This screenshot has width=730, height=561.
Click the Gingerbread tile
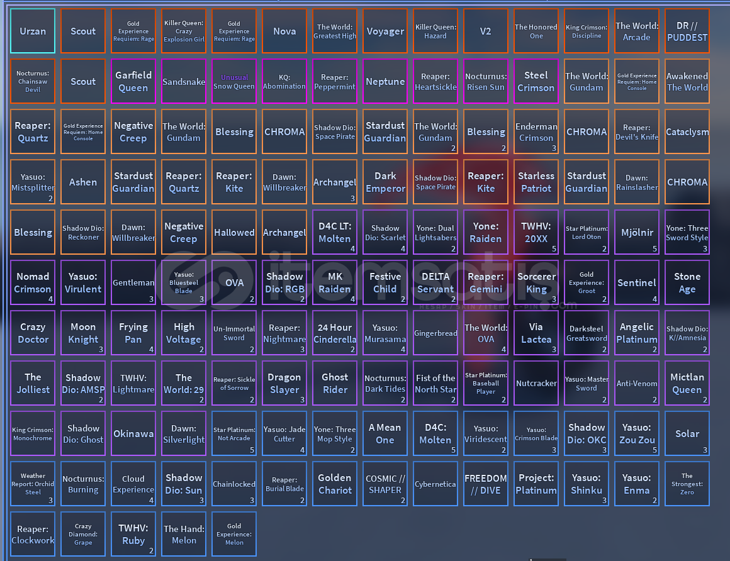click(x=435, y=333)
